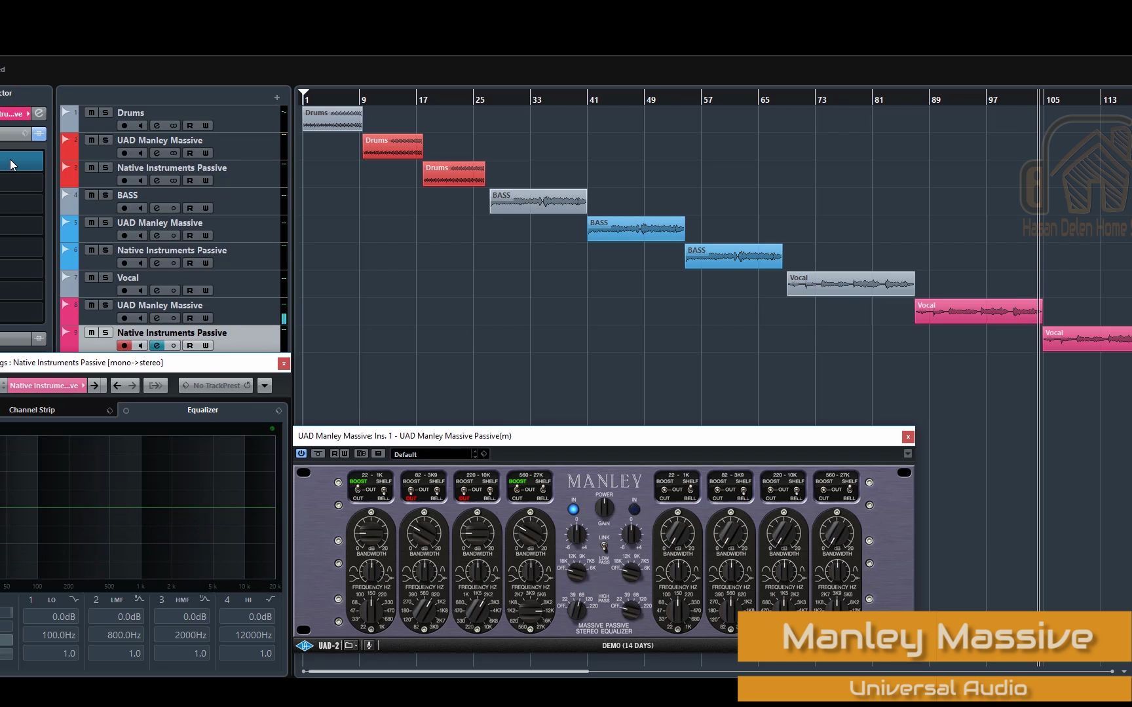The image size is (1132, 707).
Task: Click the edit instrument arrow button
Action: coord(95,386)
